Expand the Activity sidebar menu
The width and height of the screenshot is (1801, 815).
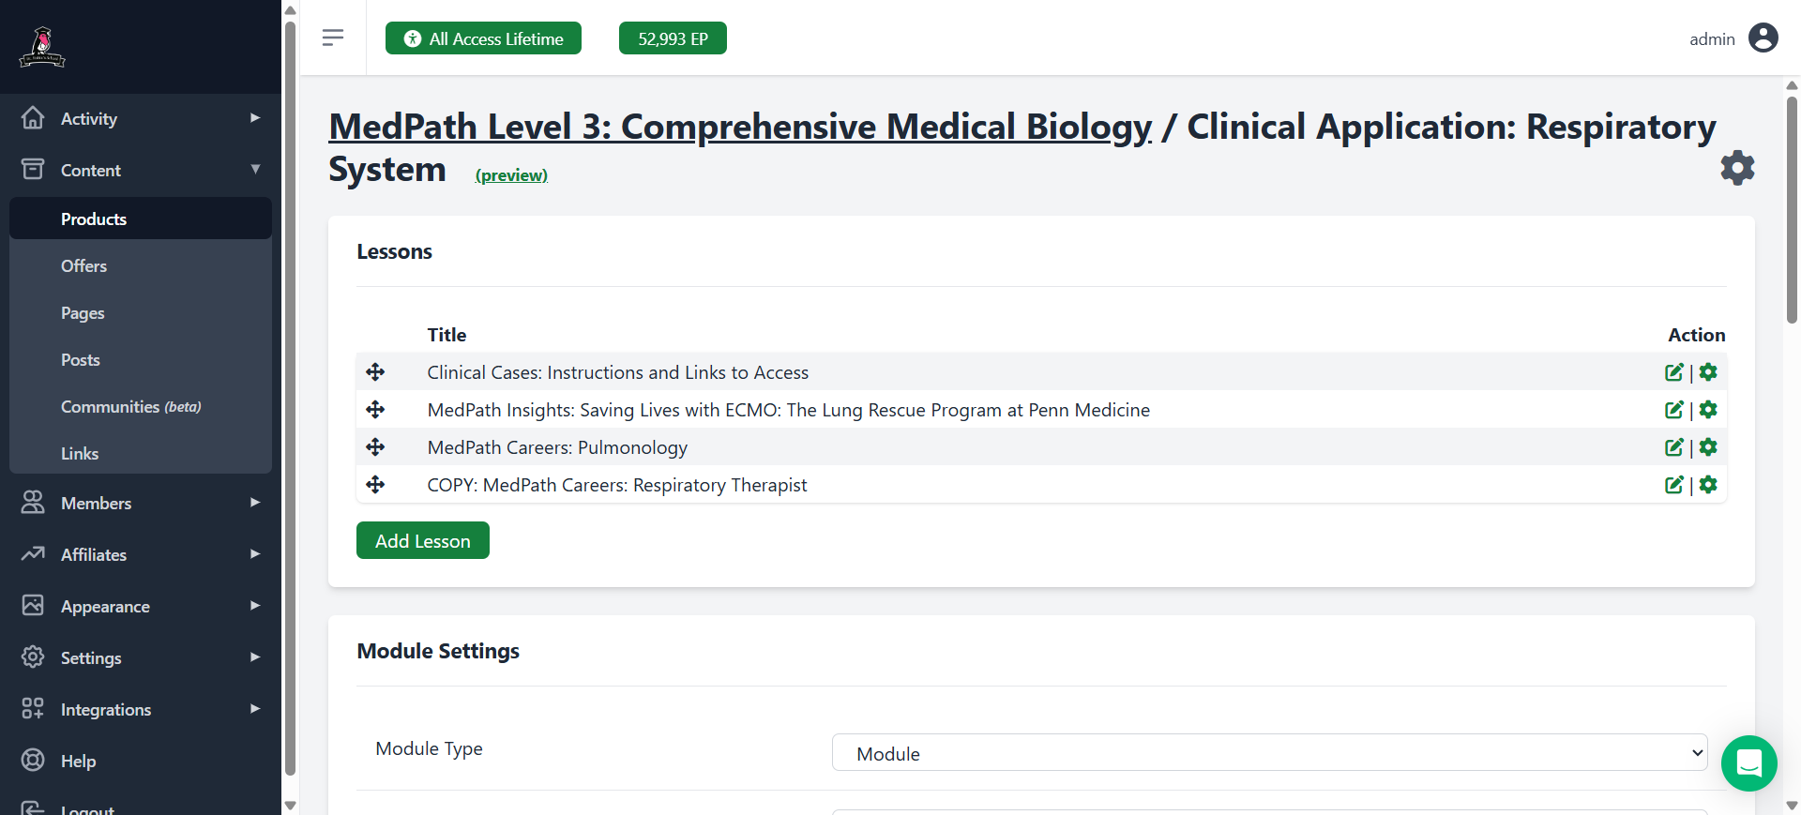click(x=141, y=119)
